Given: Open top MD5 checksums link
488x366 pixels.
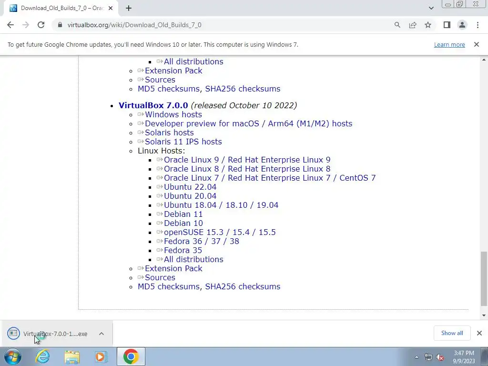Looking at the screenshot, I should point(168,89).
